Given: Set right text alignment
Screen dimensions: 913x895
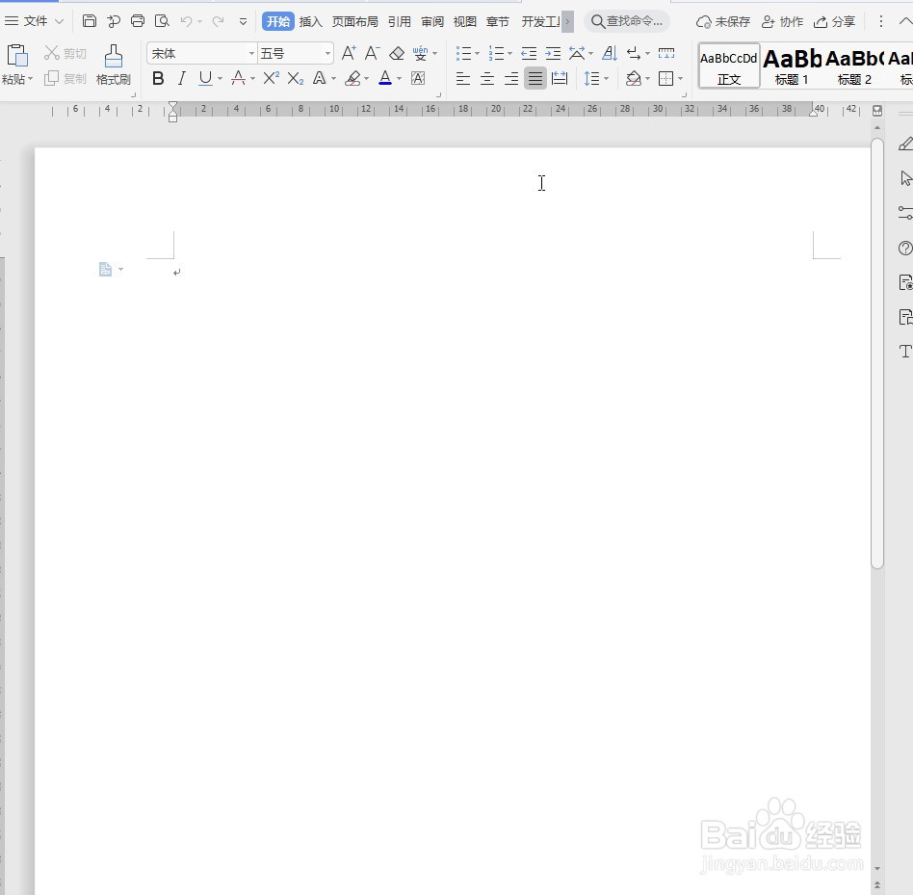Looking at the screenshot, I should (511, 78).
